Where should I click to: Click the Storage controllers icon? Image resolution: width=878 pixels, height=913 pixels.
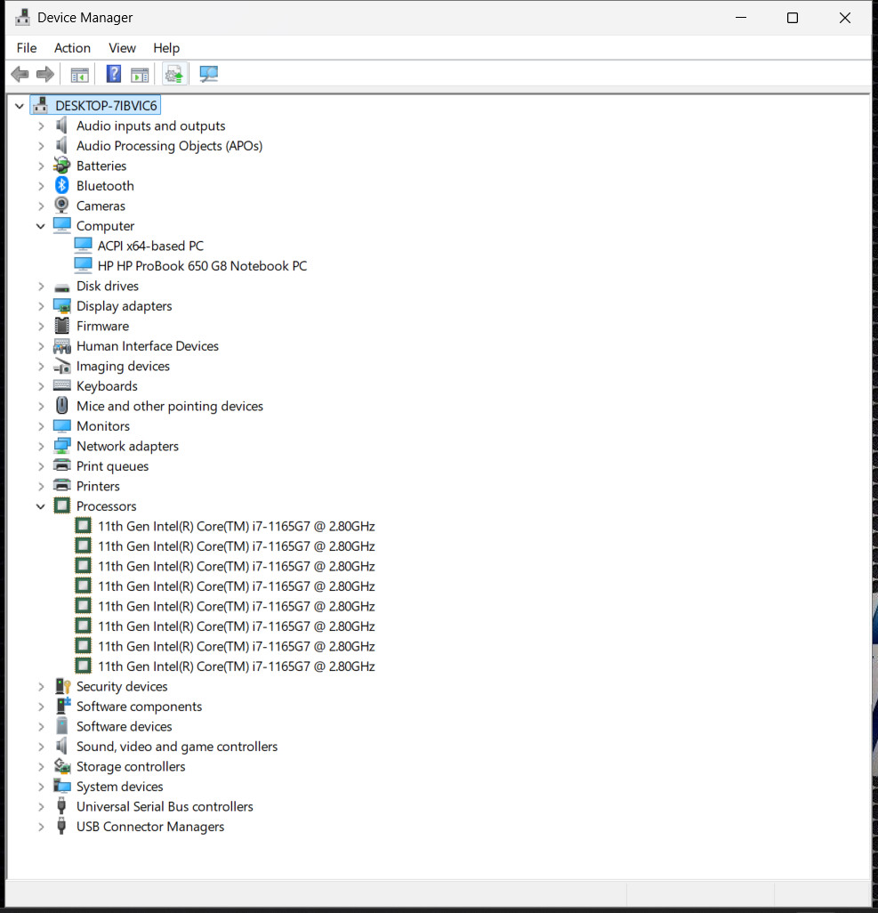[61, 766]
